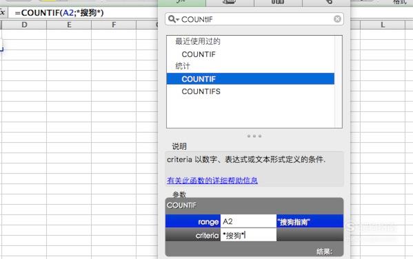The image size is (413, 259).
Task: Clear the COUNtIF function search text
Action: click(x=337, y=19)
